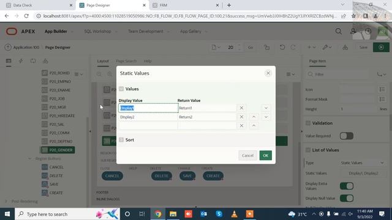392x220 pixels.
Task: Expand Post-Rendering tree node
Action: (x=6, y=201)
